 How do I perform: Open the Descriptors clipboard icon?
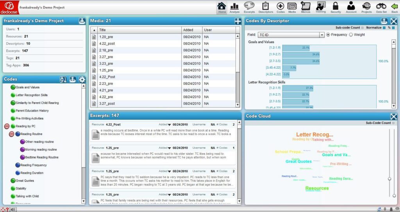266,7
